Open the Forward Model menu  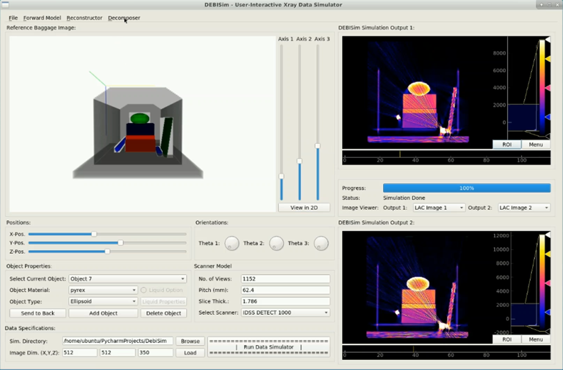tap(42, 18)
